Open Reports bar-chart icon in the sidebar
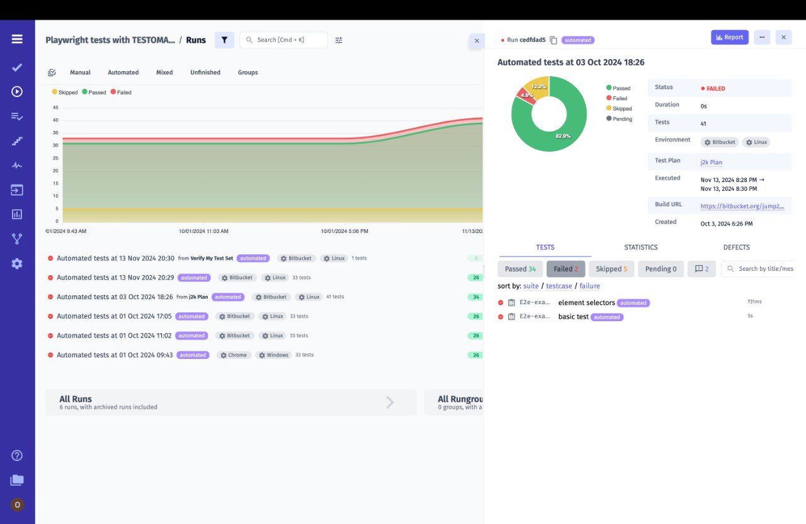Viewport: 806px width, 524px height. pyautogui.click(x=16, y=214)
